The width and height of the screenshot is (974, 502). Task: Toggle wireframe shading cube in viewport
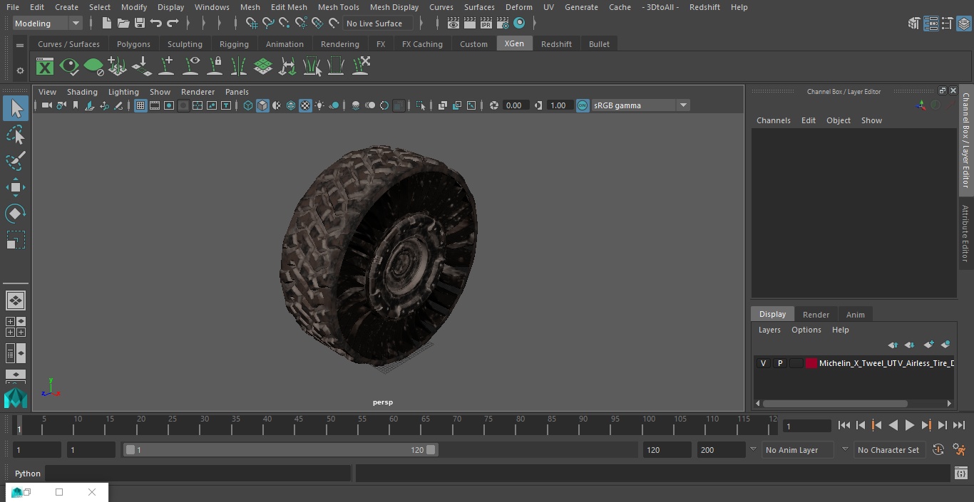248,105
